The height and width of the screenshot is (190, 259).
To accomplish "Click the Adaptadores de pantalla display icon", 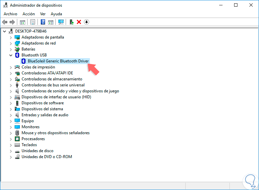I will (x=17, y=38).
